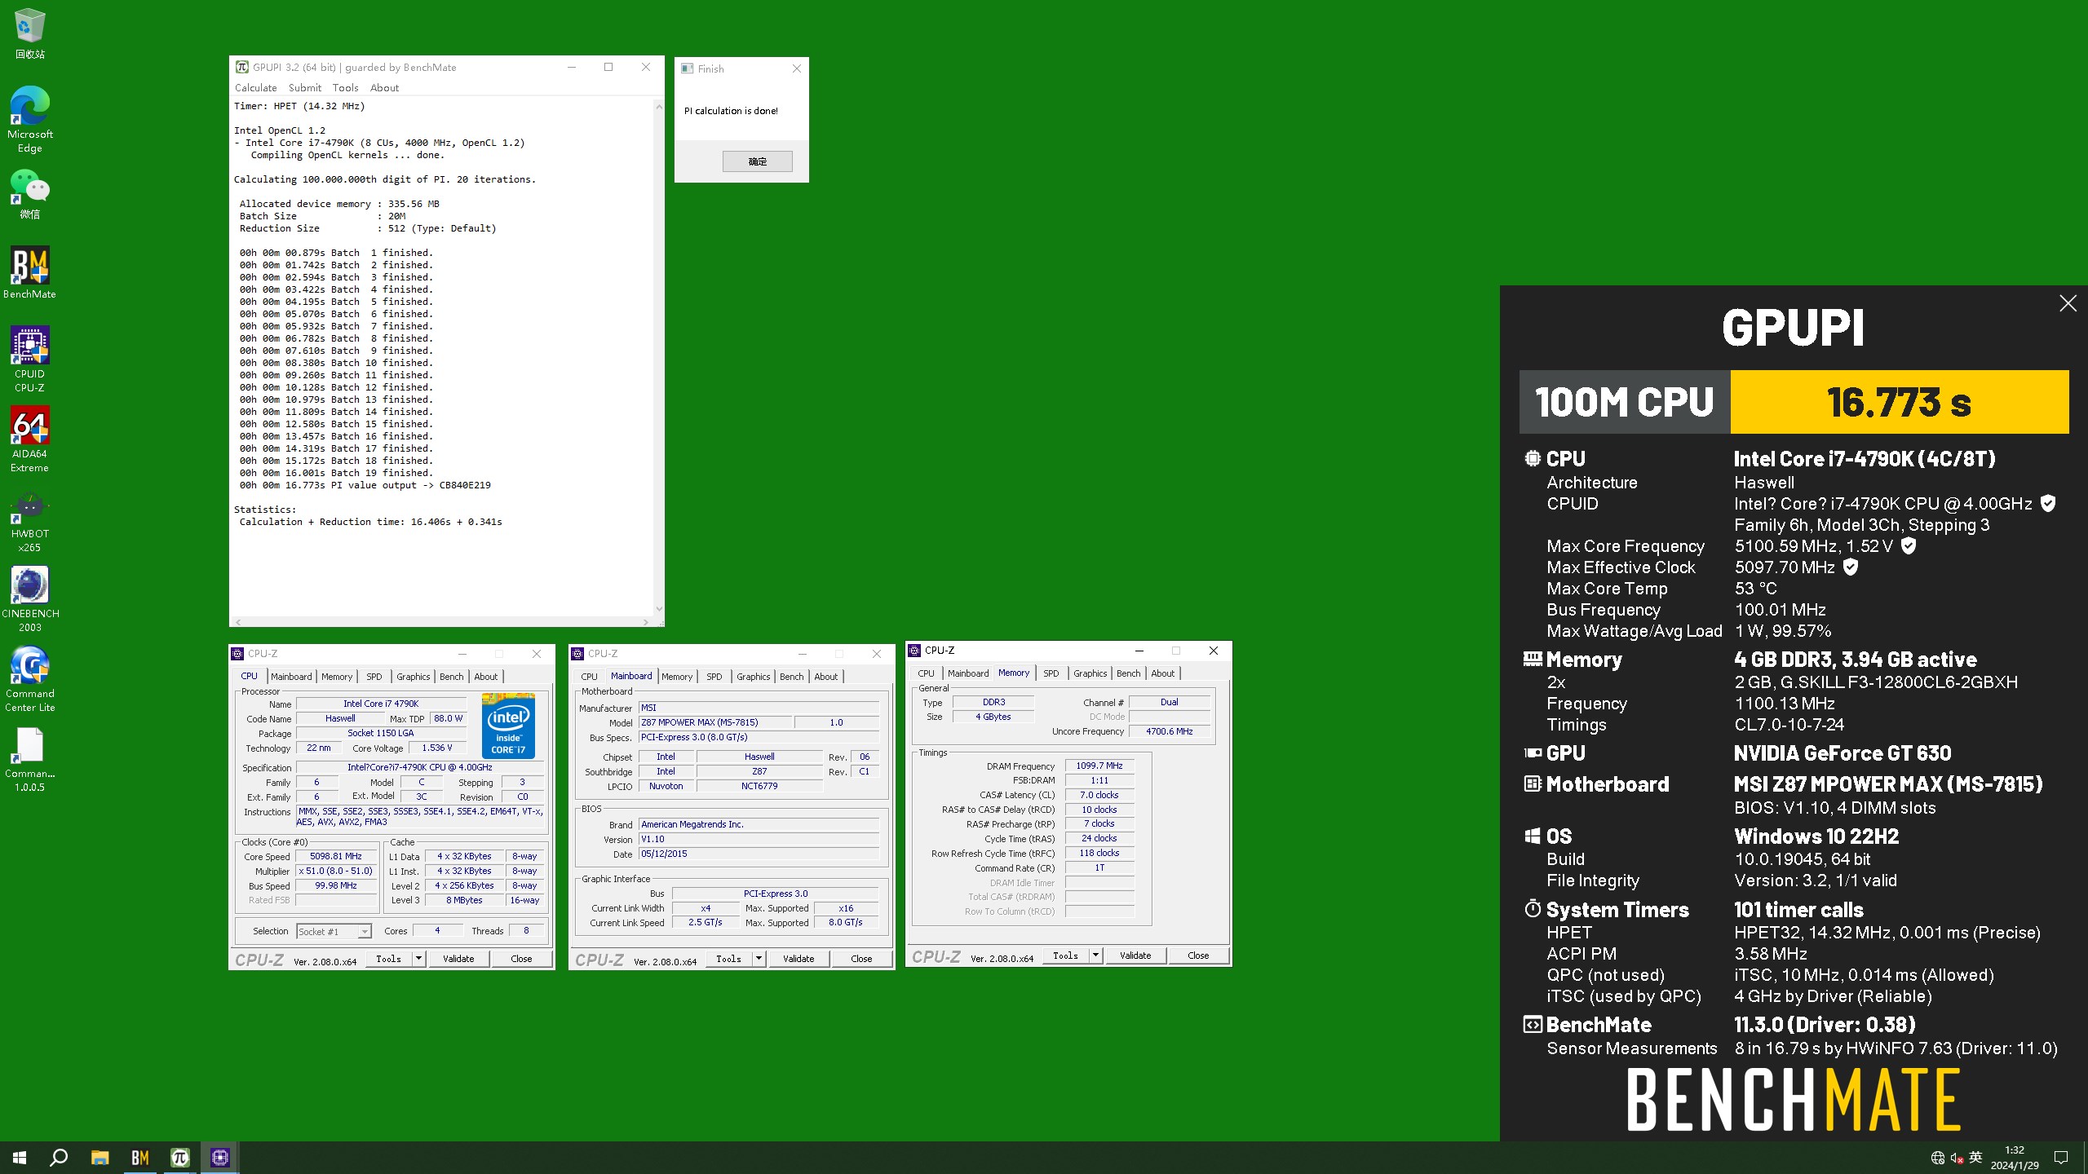Click Tools button in middle CPU-Z
This screenshot has height=1174, width=2088.
point(728,959)
